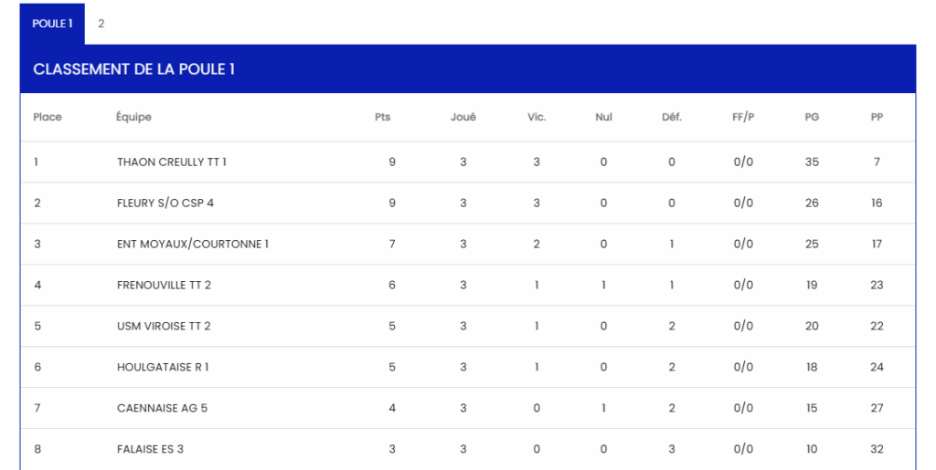Click the CLASSEMENT DE LA POULE 1 title
Image resolution: width=936 pixels, height=470 pixels.
tap(133, 69)
